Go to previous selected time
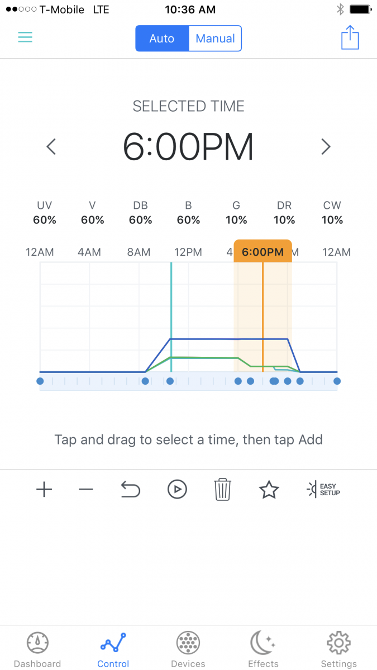This screenshot has width=377, height=670. click(51, 147)
